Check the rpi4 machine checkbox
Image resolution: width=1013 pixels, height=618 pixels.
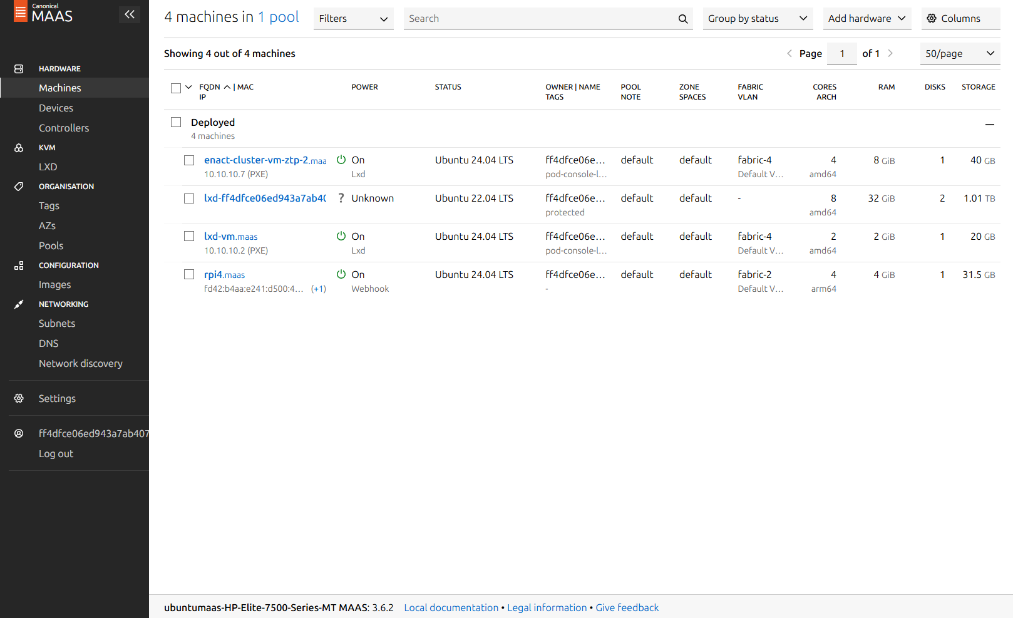189,274
